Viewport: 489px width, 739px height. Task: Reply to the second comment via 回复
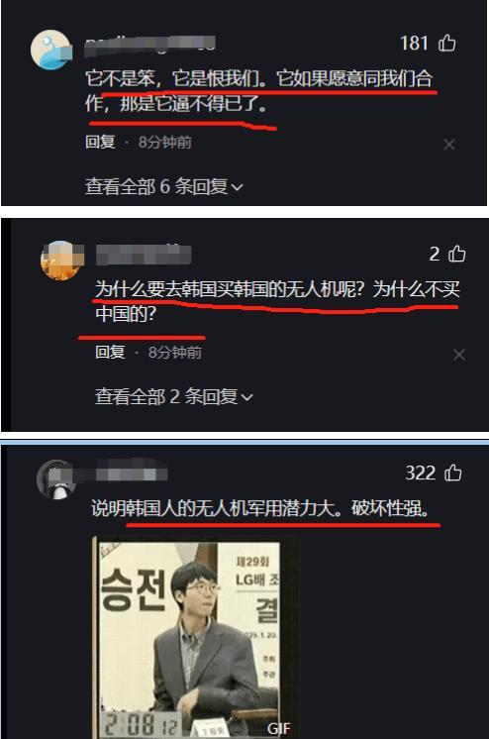coord(110,352)
